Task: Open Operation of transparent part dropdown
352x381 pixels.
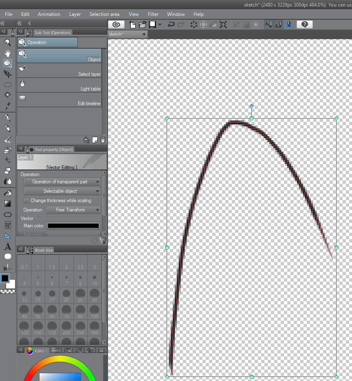Action: click(62, 182)
